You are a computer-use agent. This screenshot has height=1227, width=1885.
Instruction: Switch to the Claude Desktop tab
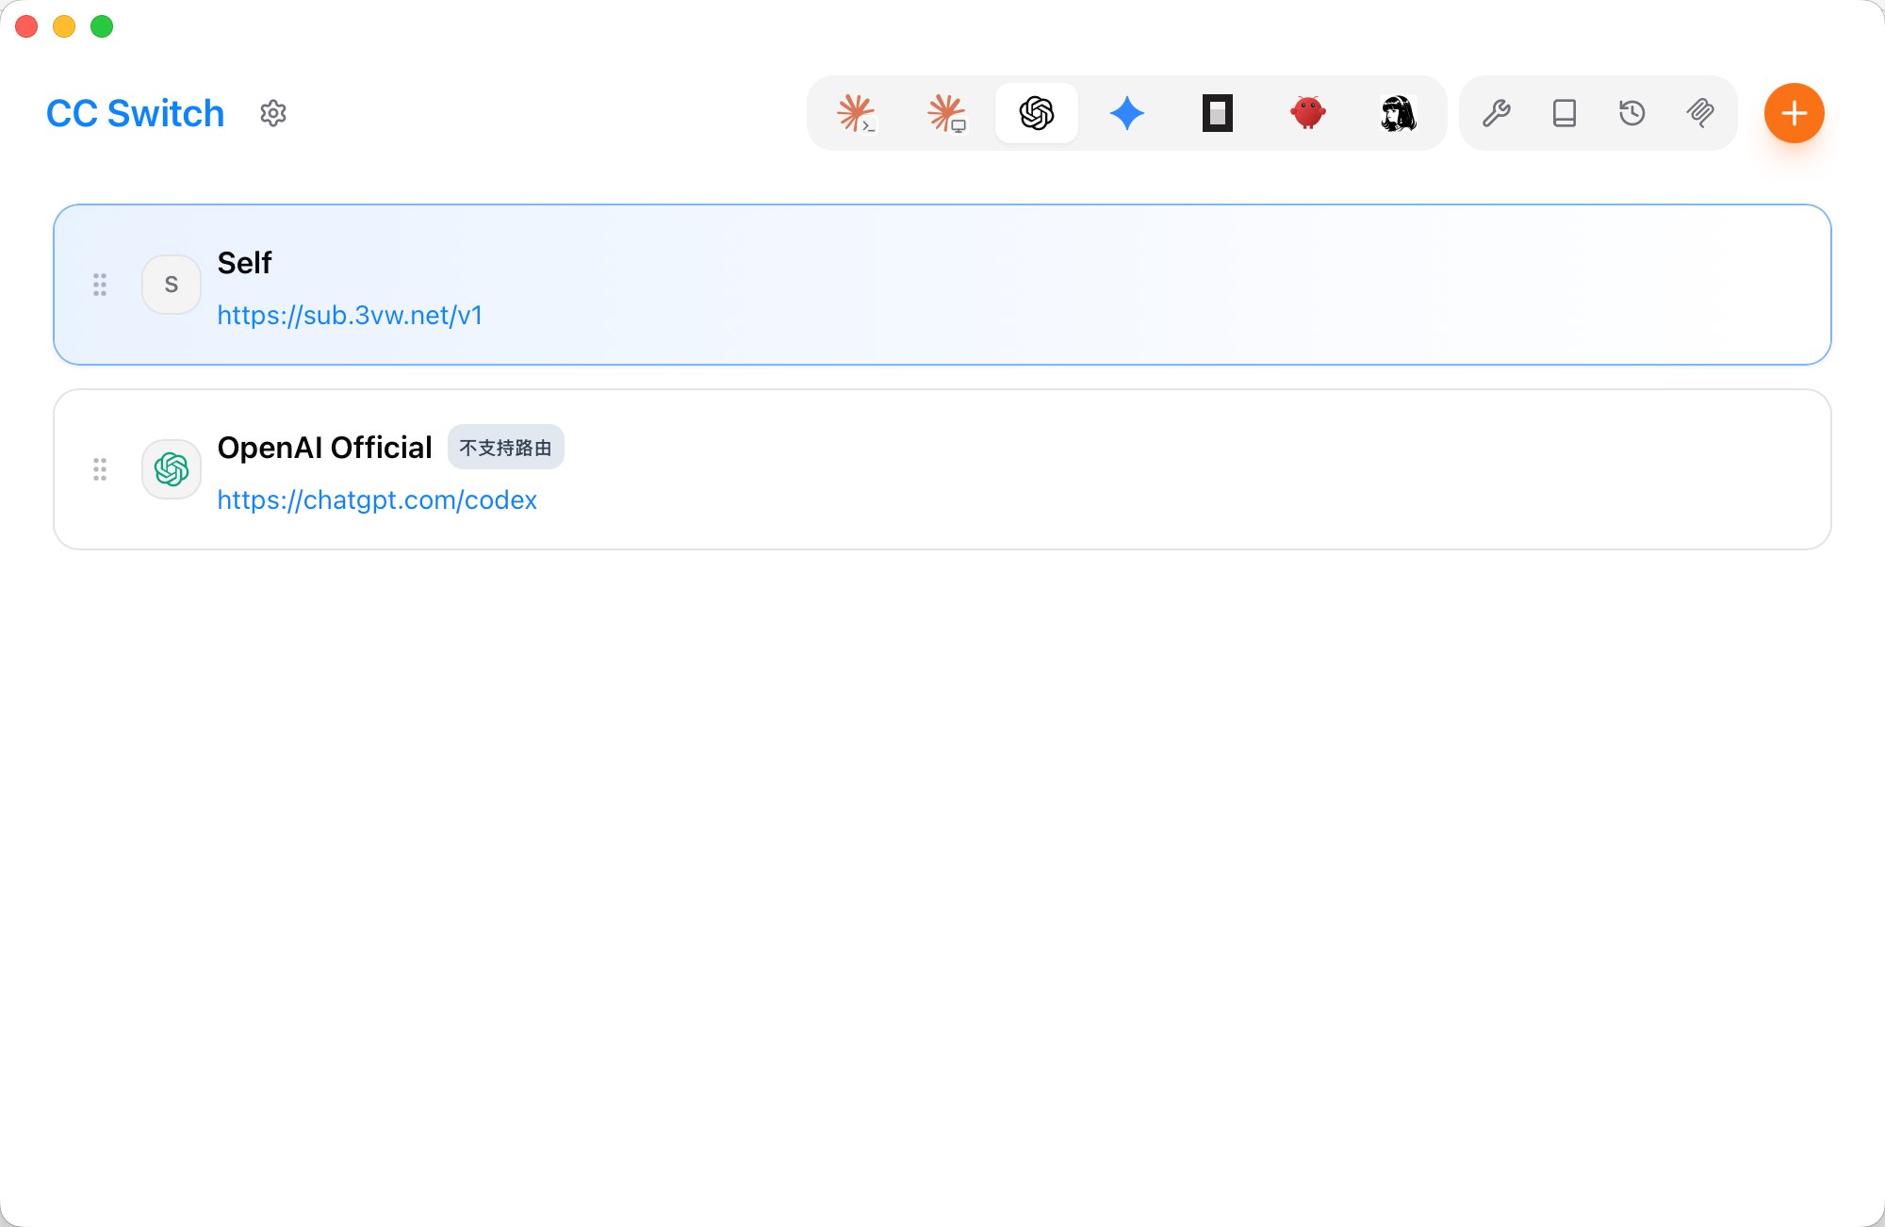946,113
